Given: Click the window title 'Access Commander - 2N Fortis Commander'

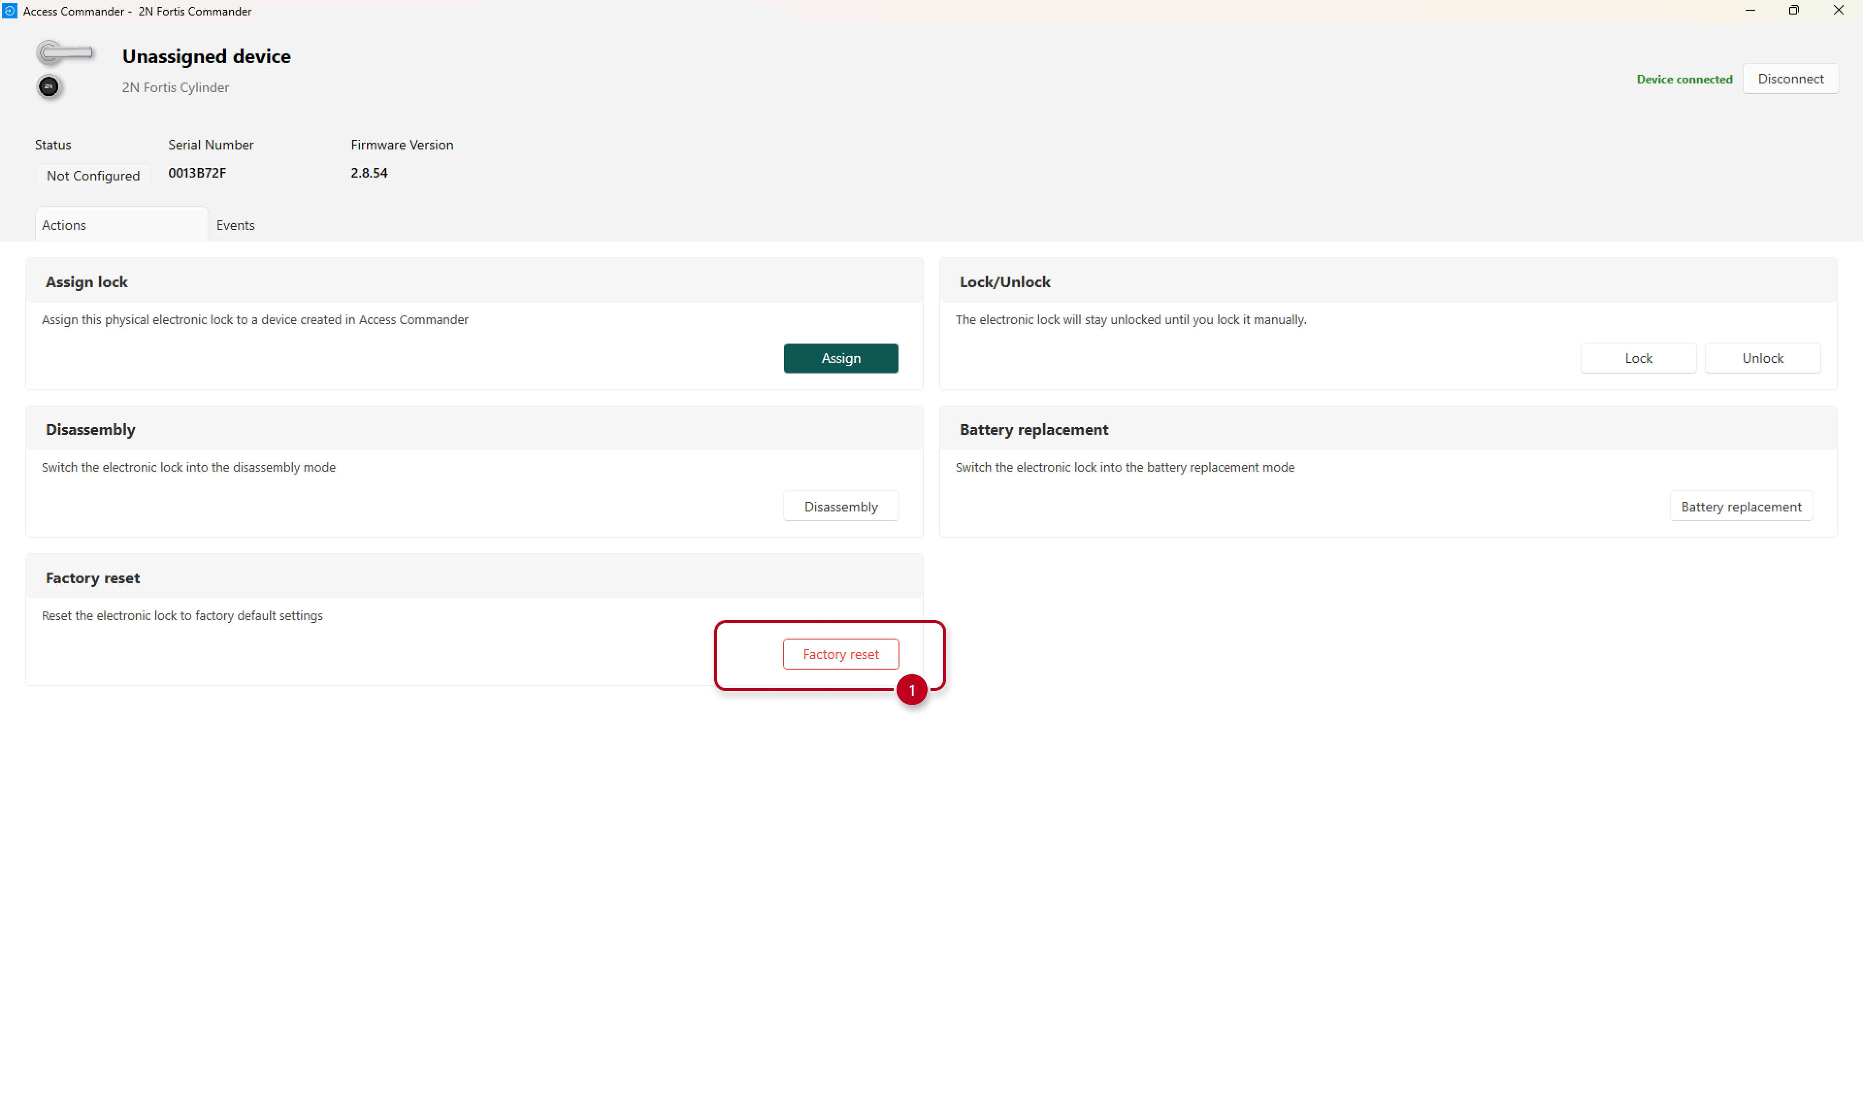Looking at the screenshot, I should (137, 11).
